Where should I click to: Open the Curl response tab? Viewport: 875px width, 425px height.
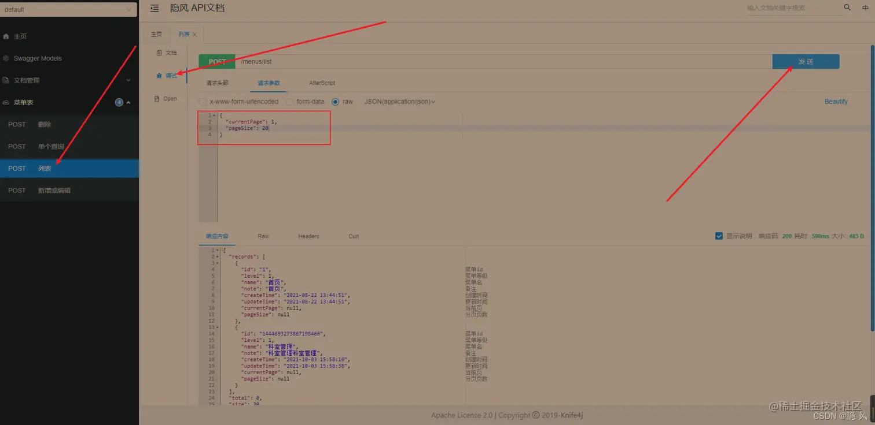354,236
